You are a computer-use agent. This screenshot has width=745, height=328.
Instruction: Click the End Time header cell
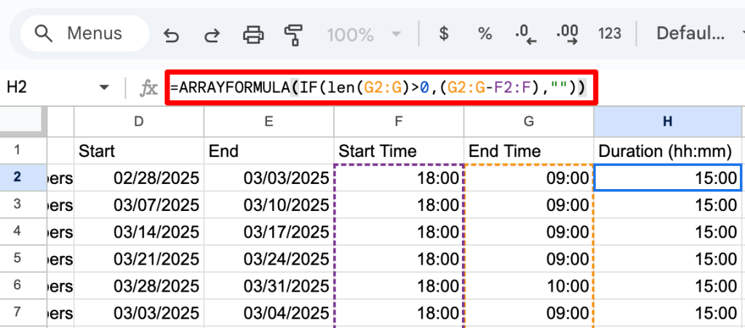click(528, 151)
